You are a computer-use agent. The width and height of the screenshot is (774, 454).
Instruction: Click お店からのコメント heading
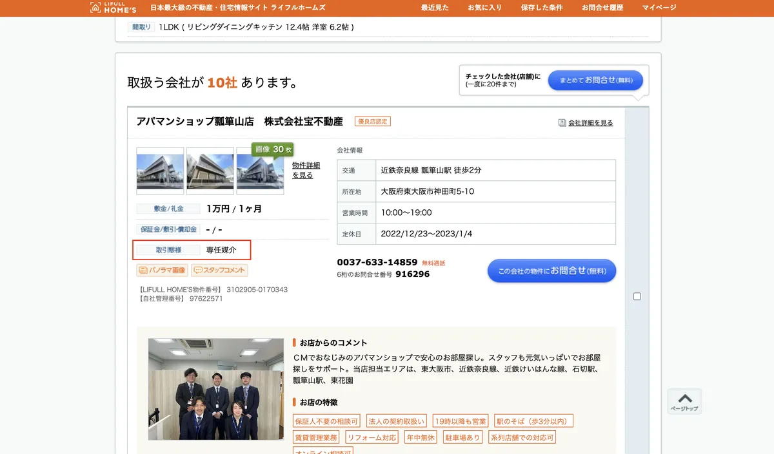point(333,343)
